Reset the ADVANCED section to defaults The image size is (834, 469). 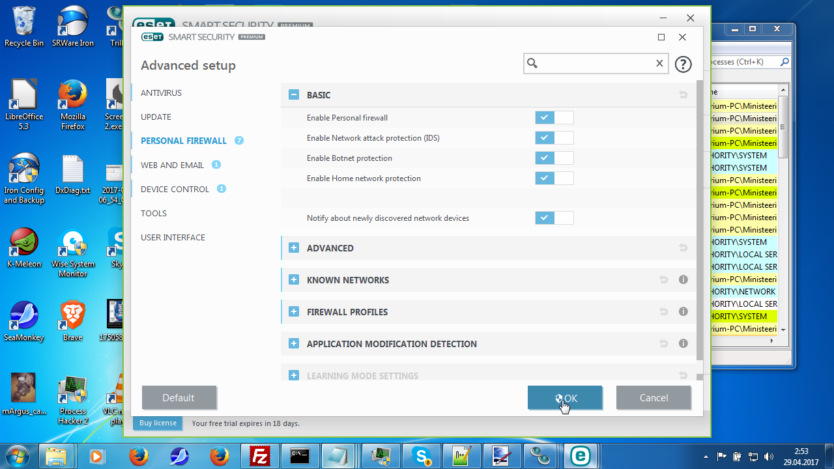point(683,248)
